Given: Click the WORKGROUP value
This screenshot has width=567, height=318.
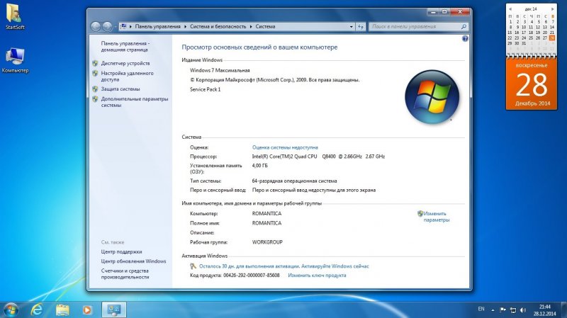Looking at the screenshot, I should 267,242.
